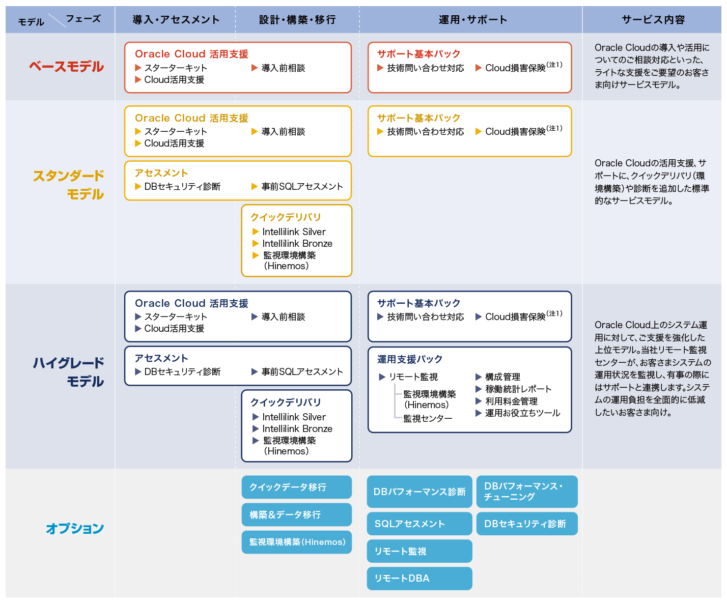This screenshot has width=727, height=604.
Task: Click yellow サポート基本パック heading in スタンダードモデル
Action: tap(418, 118)
